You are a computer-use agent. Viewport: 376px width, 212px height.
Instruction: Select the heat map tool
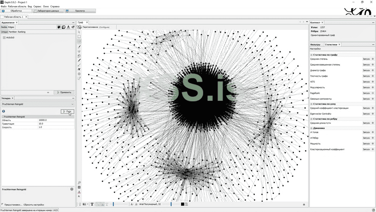point(79,74)
